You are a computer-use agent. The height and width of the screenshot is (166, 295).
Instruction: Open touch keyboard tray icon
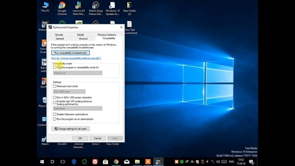224,162
